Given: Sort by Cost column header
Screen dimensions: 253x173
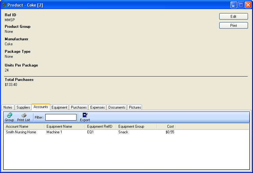Looking at the screenshot, I should (x=166, y=126).
